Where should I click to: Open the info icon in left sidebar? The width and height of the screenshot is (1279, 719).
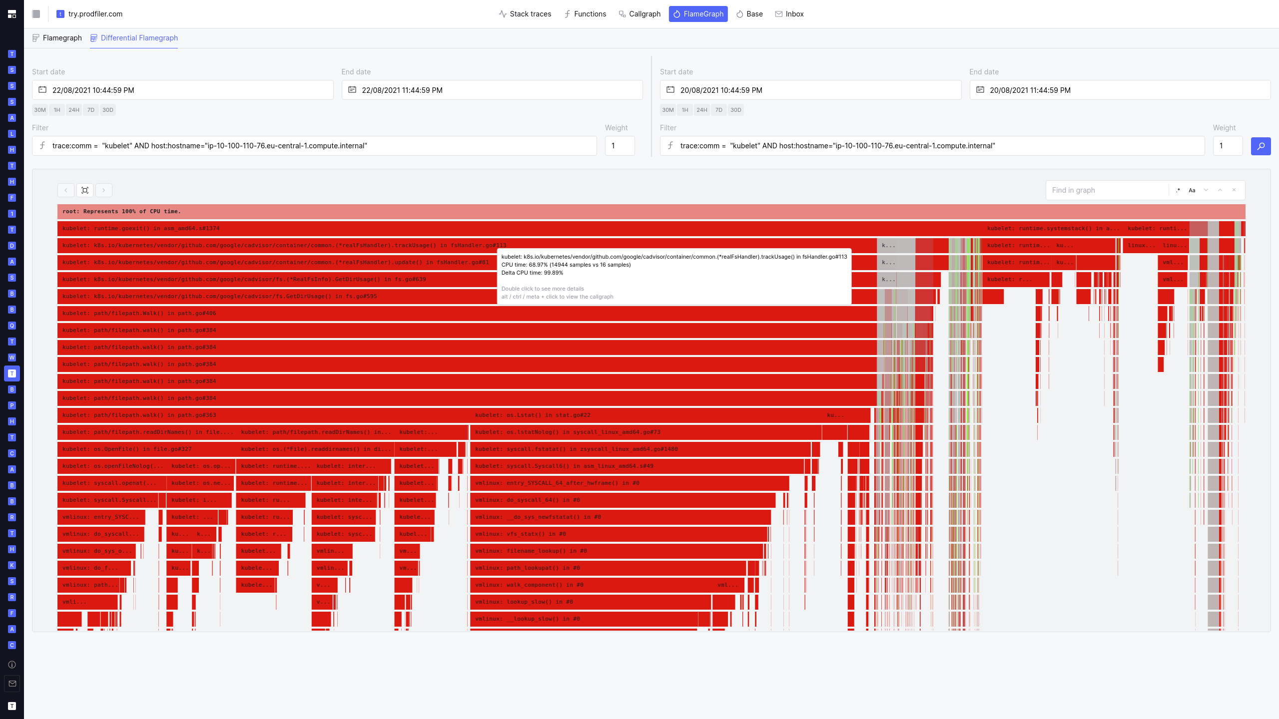pos(12,665)
